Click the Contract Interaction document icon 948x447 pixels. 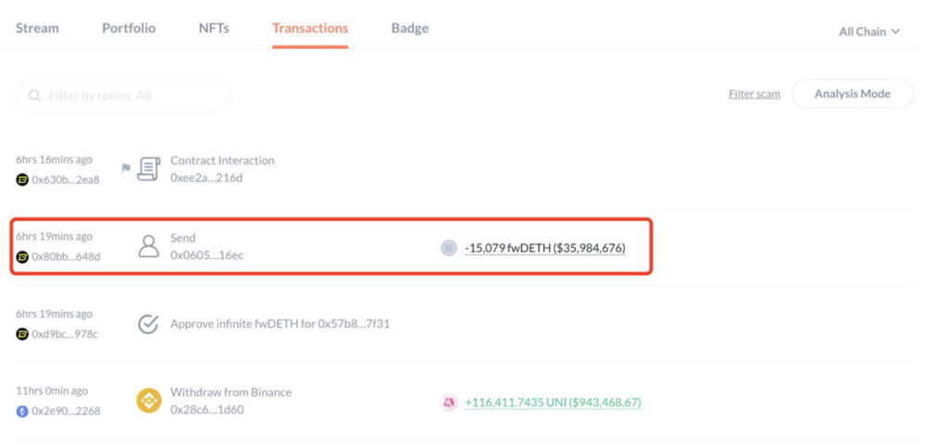pyautogui.click(x=149, y=168)
